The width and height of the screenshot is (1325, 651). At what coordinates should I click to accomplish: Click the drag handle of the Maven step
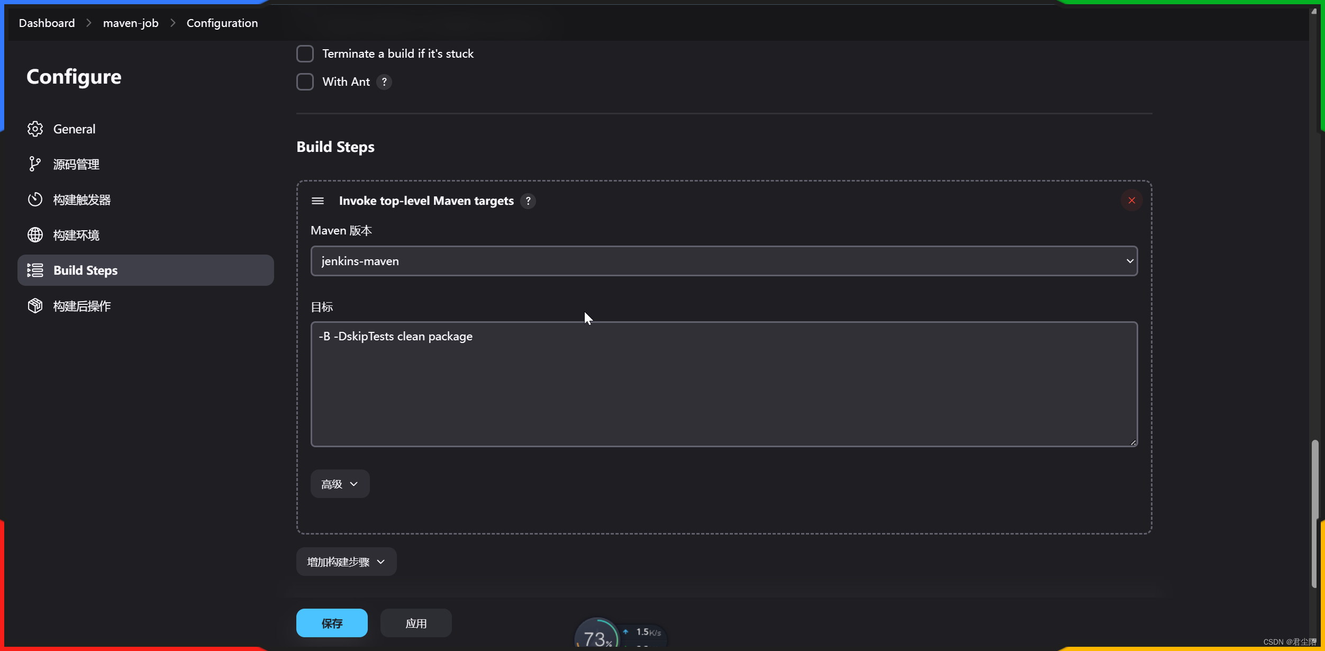[x=317, y=201]
